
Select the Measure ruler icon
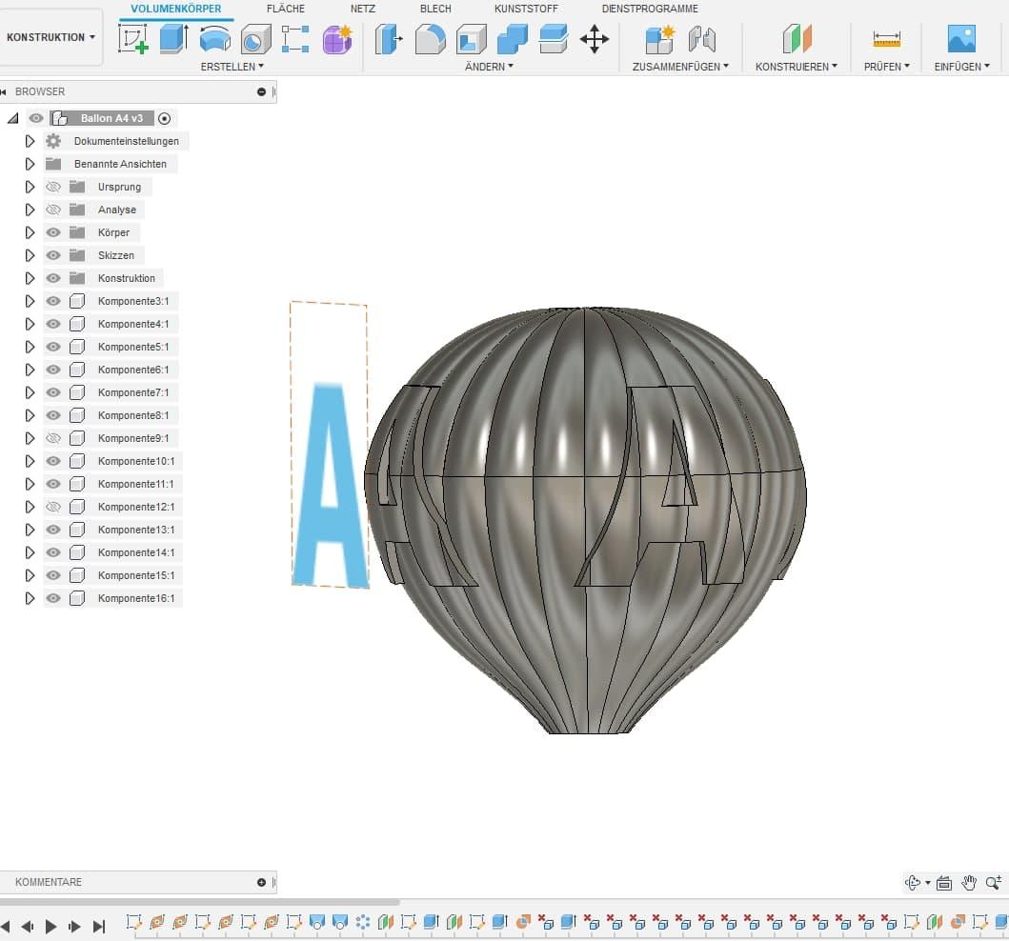[886, 39]
